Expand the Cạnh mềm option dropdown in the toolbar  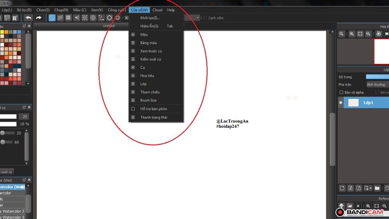coord(198,17)
